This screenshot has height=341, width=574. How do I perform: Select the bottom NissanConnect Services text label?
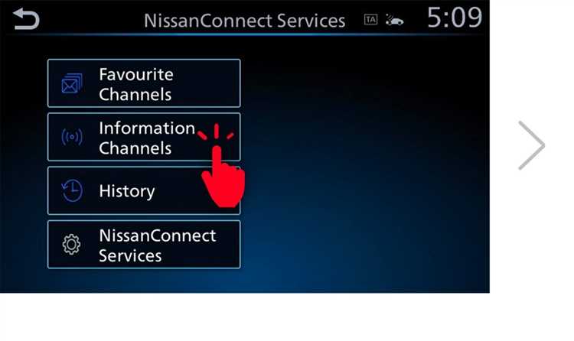158,245
